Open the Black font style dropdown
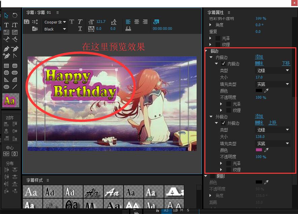298x214 pixels. click(x=55, y=29)
